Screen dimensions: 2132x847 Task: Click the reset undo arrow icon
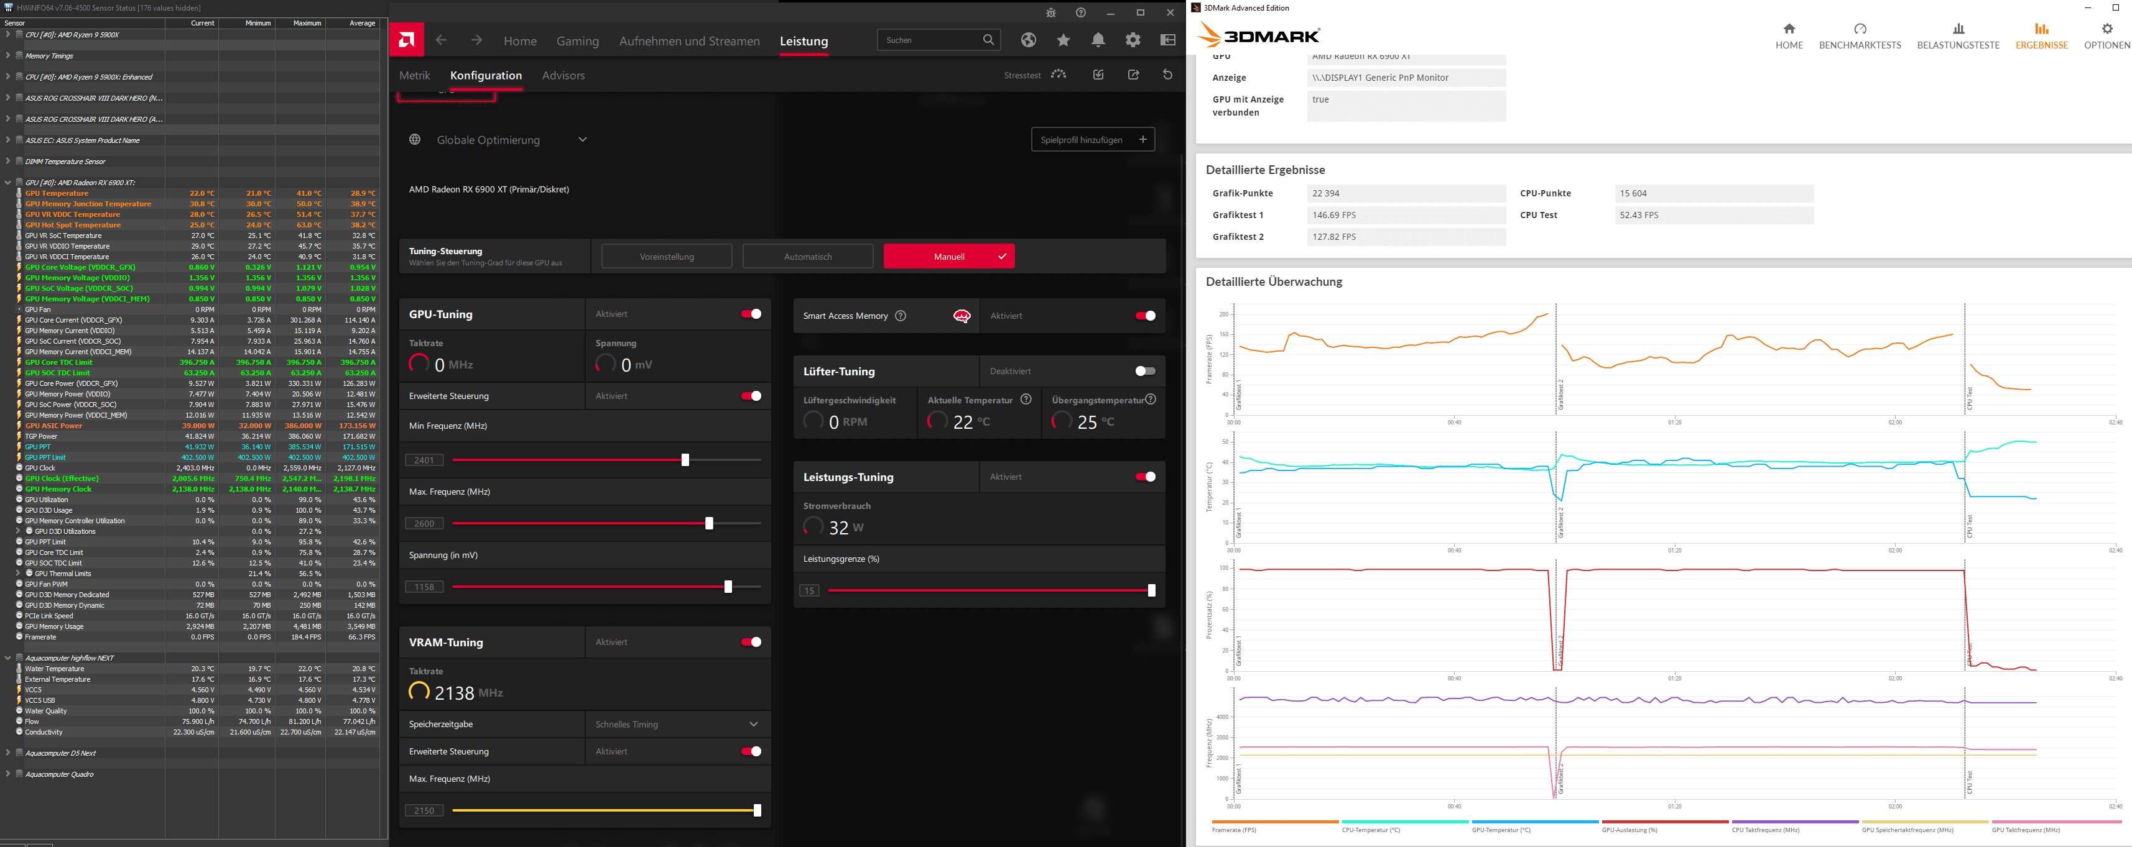point(1168,75)
